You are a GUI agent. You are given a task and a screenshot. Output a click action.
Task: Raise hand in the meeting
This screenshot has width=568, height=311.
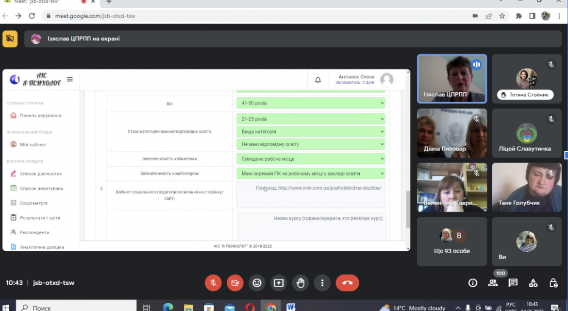coord(301,283)
